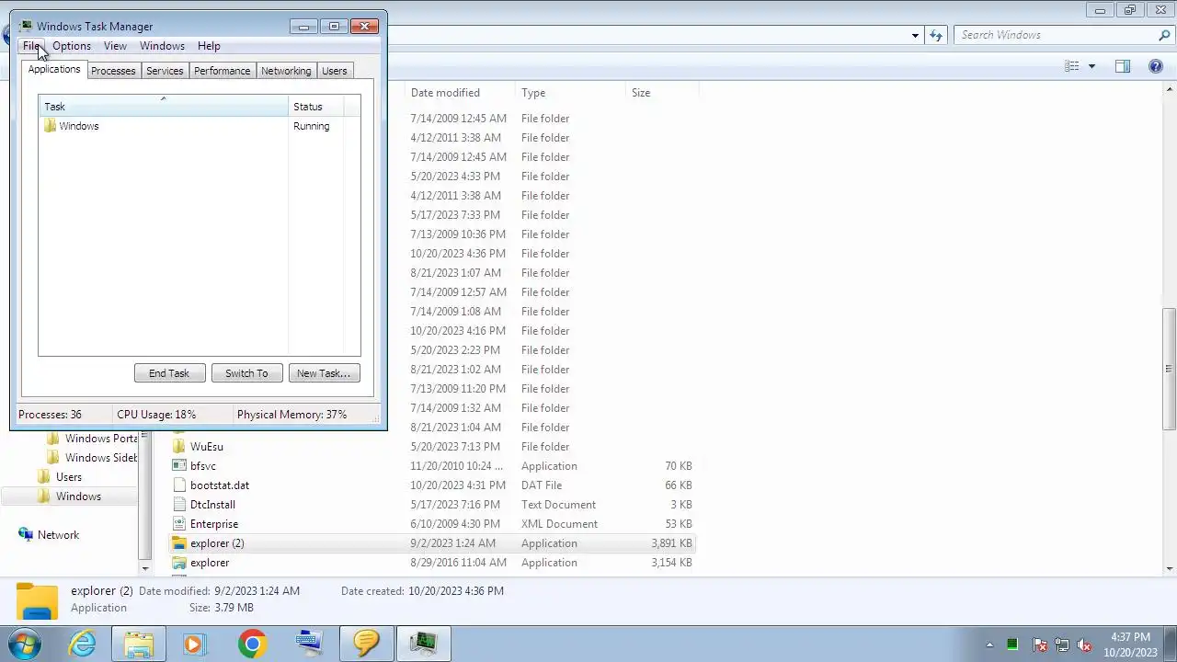This screenshot has height=662, width=1177.
Task: Click the file list vertical scrollbar thumb
Action: pos(1170,369)
